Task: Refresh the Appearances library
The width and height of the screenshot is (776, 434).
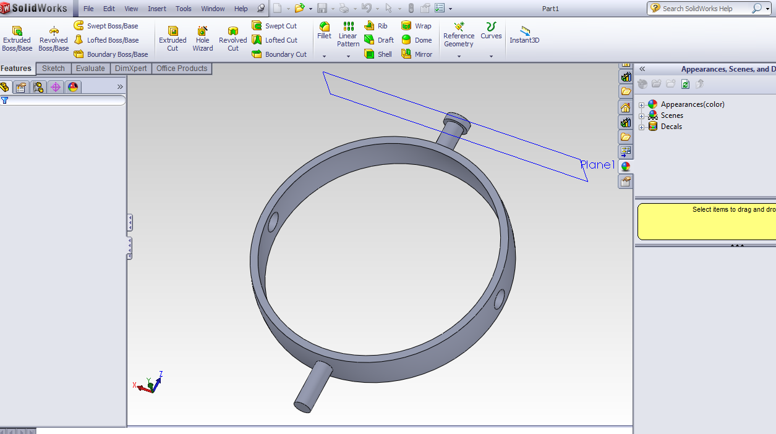Action: 685,84
